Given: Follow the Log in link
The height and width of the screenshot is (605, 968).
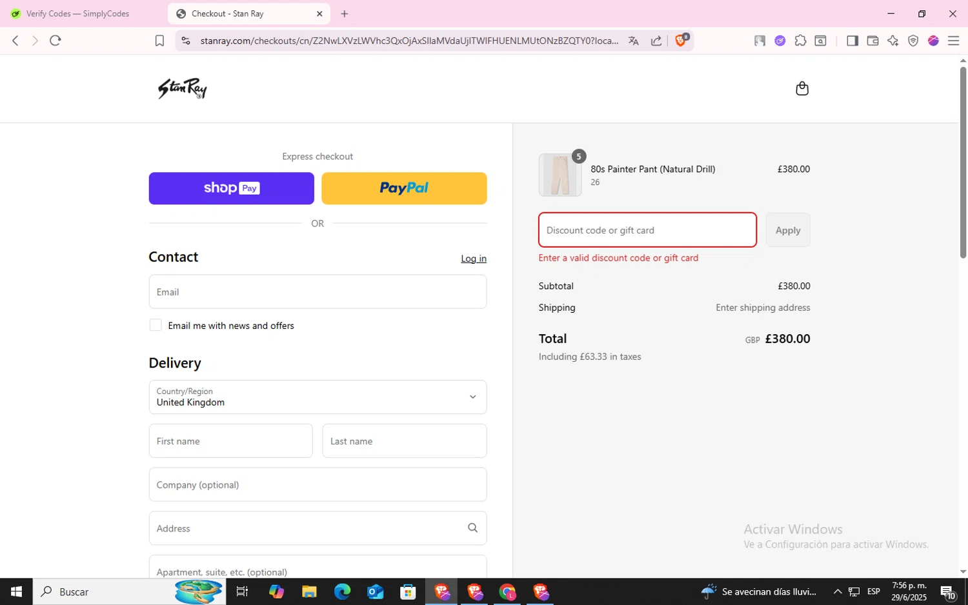Looking at the screenshot, I should [x=474, y=259].
